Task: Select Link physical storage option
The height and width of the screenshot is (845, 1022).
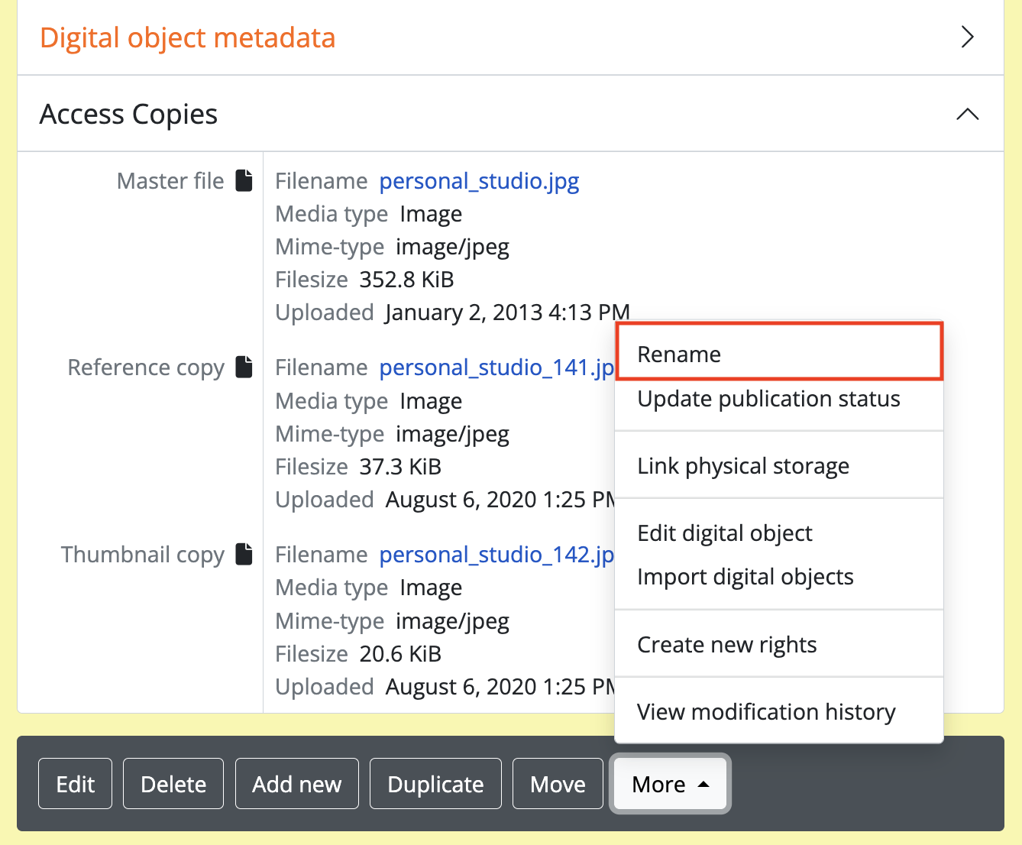Action: tap(742, 466)
